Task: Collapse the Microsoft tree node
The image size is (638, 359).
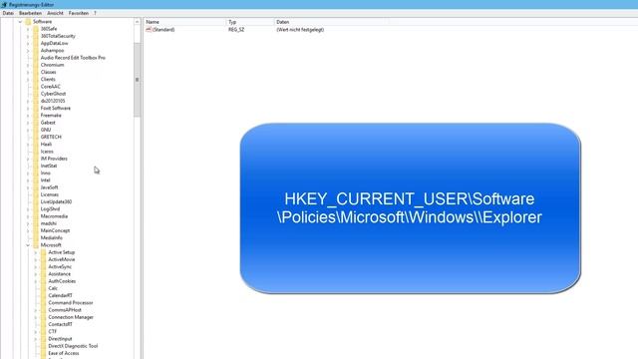Action: point(28,245)
